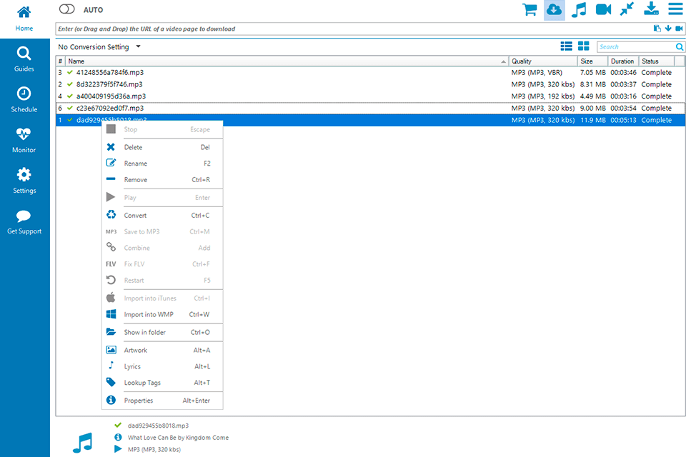This screenshot has width=686, height=457.
Task: Open the hamburger menu
Action: tap(675, 9)
